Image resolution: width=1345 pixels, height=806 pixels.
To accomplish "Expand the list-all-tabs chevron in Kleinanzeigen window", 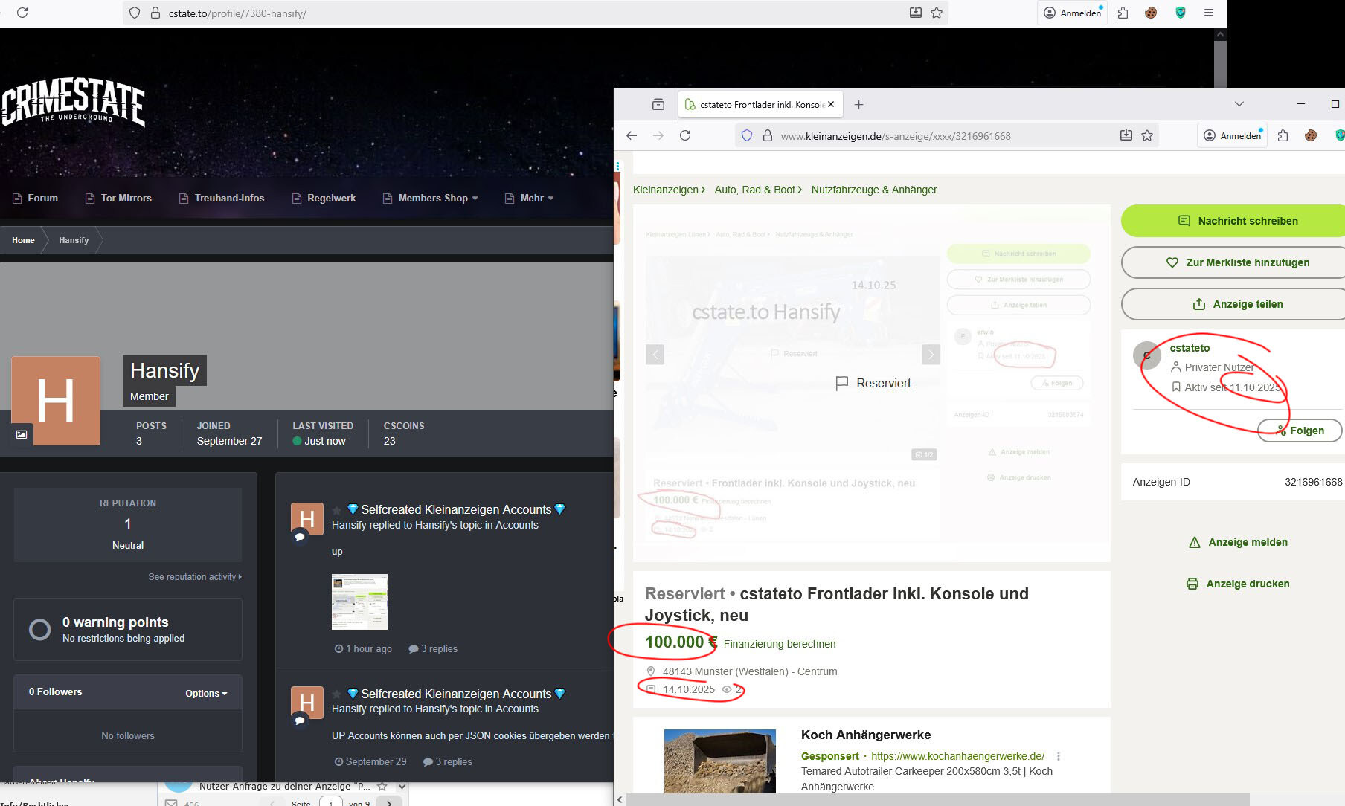I will click(x=1239, y=104).
